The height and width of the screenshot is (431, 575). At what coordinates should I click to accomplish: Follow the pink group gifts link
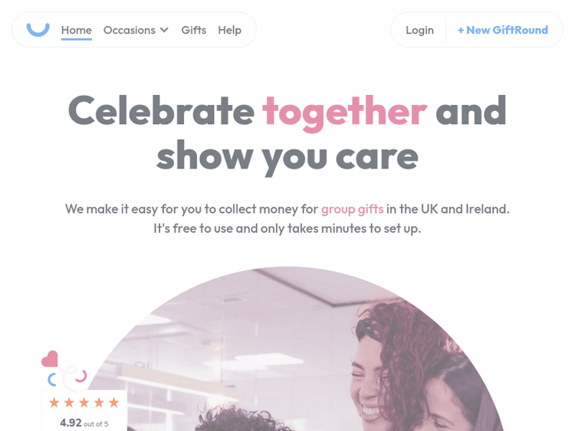pyautogui.click(x=353, y=209)
